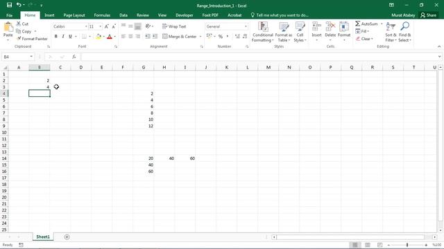
Task: Click the Paste clipboard icon
Action: [8, 28]
